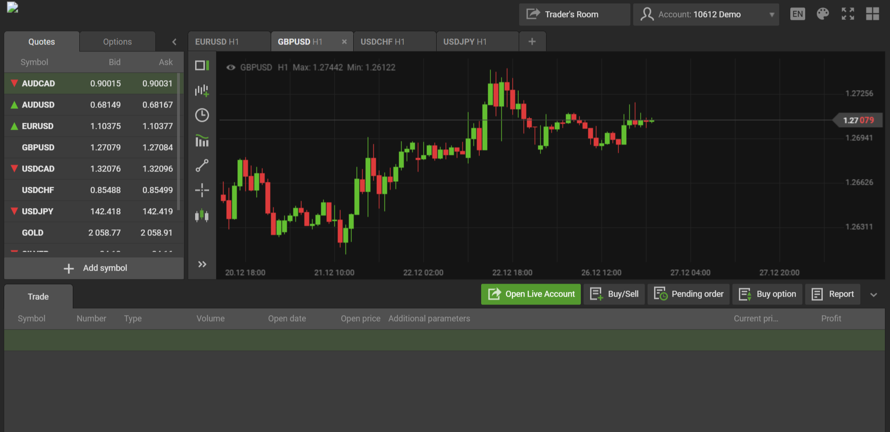Sort trades by Number column
890x432 pixels.
point(91,318)
